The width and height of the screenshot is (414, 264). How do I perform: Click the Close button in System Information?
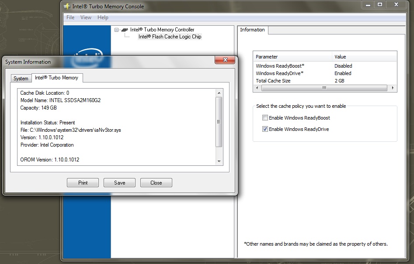[x=156, y=182]
